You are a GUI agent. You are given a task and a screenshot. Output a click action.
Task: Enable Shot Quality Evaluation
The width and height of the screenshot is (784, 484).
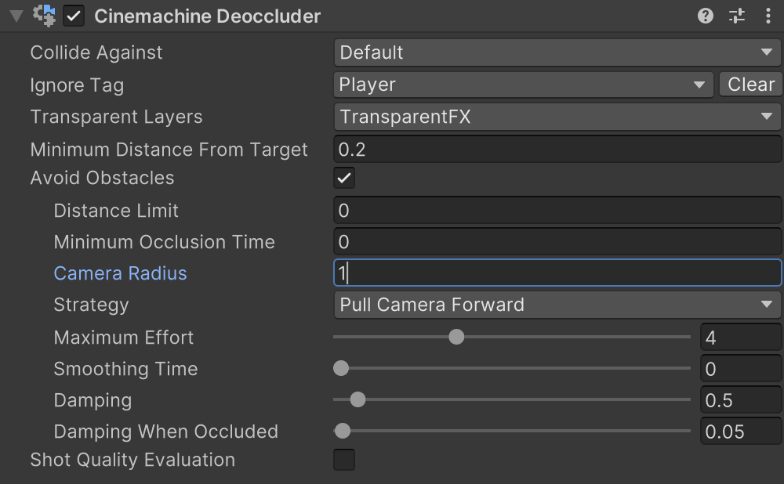coord(343,460)
